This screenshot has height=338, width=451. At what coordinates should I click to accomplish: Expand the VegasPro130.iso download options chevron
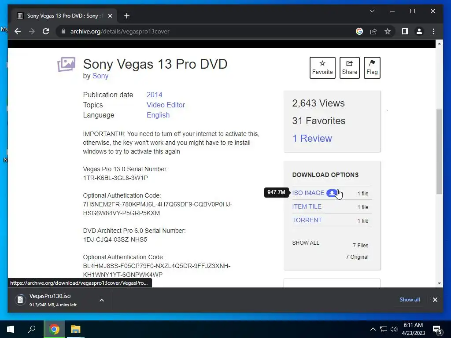pyautogui.click(x=102, y=300)
